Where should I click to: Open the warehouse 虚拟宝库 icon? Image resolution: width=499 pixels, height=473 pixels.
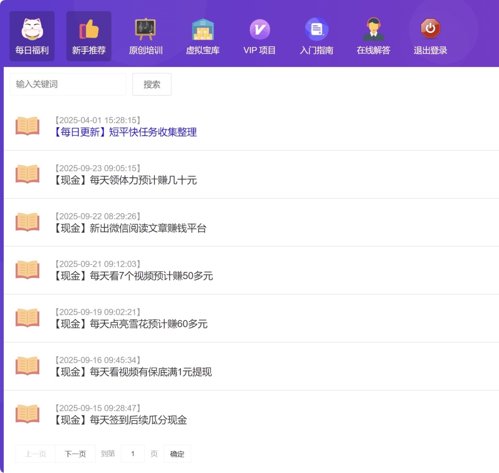coord(202,30)
